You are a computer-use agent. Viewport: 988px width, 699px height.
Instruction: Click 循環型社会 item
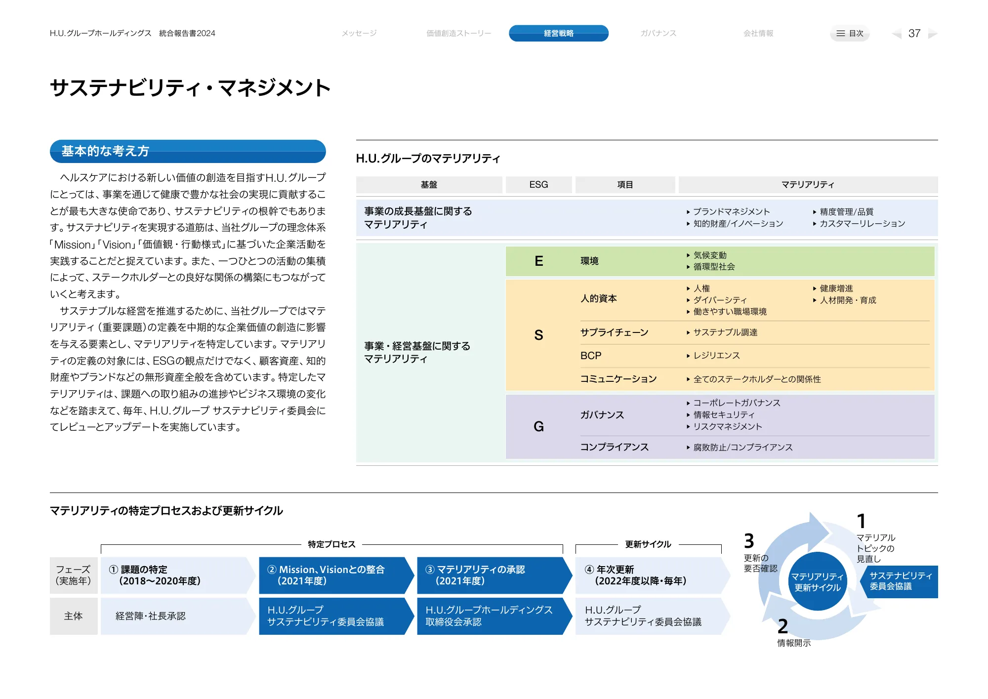point(710,267)
